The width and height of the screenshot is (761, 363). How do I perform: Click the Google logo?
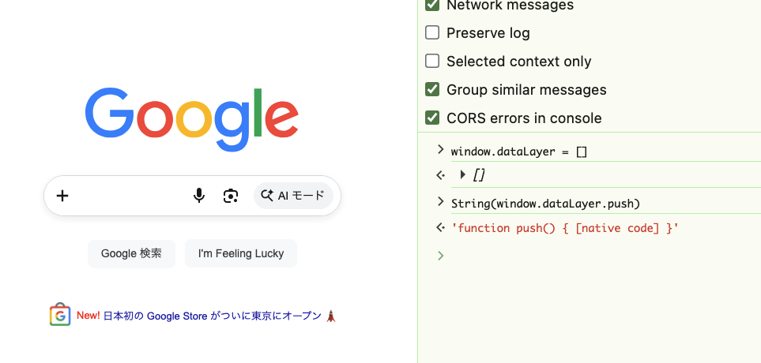point(191,119)
